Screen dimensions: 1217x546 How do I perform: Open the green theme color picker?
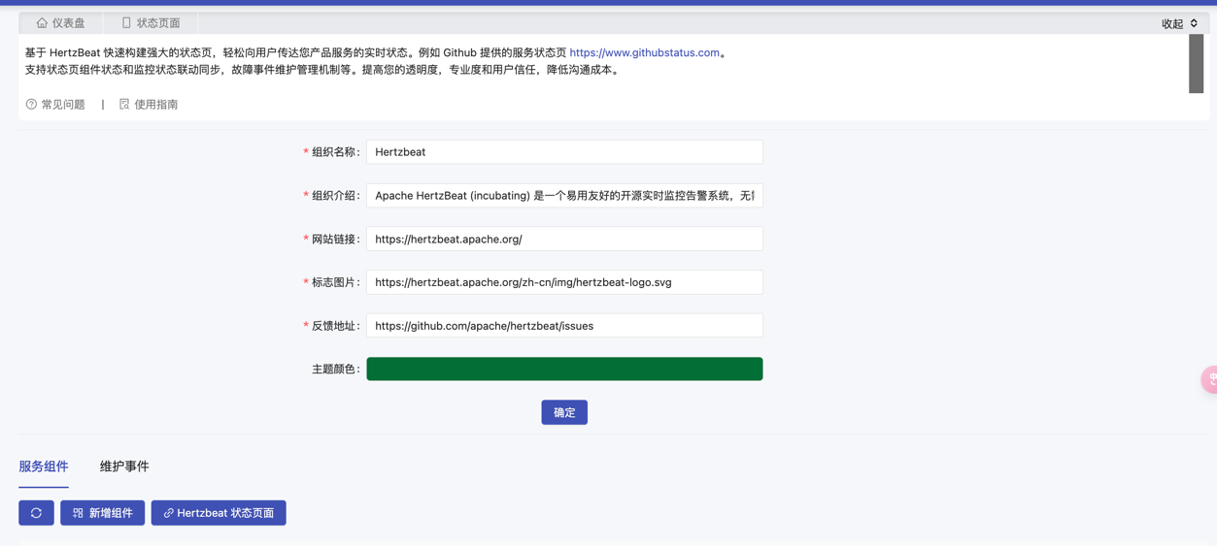pyautogui.click(x=564, y=369)
